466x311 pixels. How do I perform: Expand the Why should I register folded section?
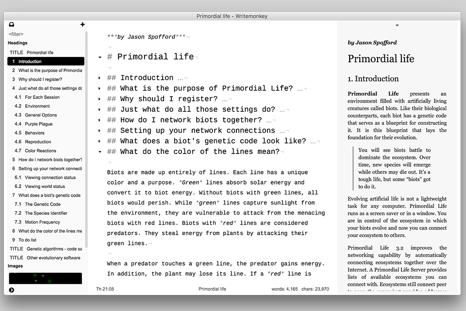[x=100, y=98]
